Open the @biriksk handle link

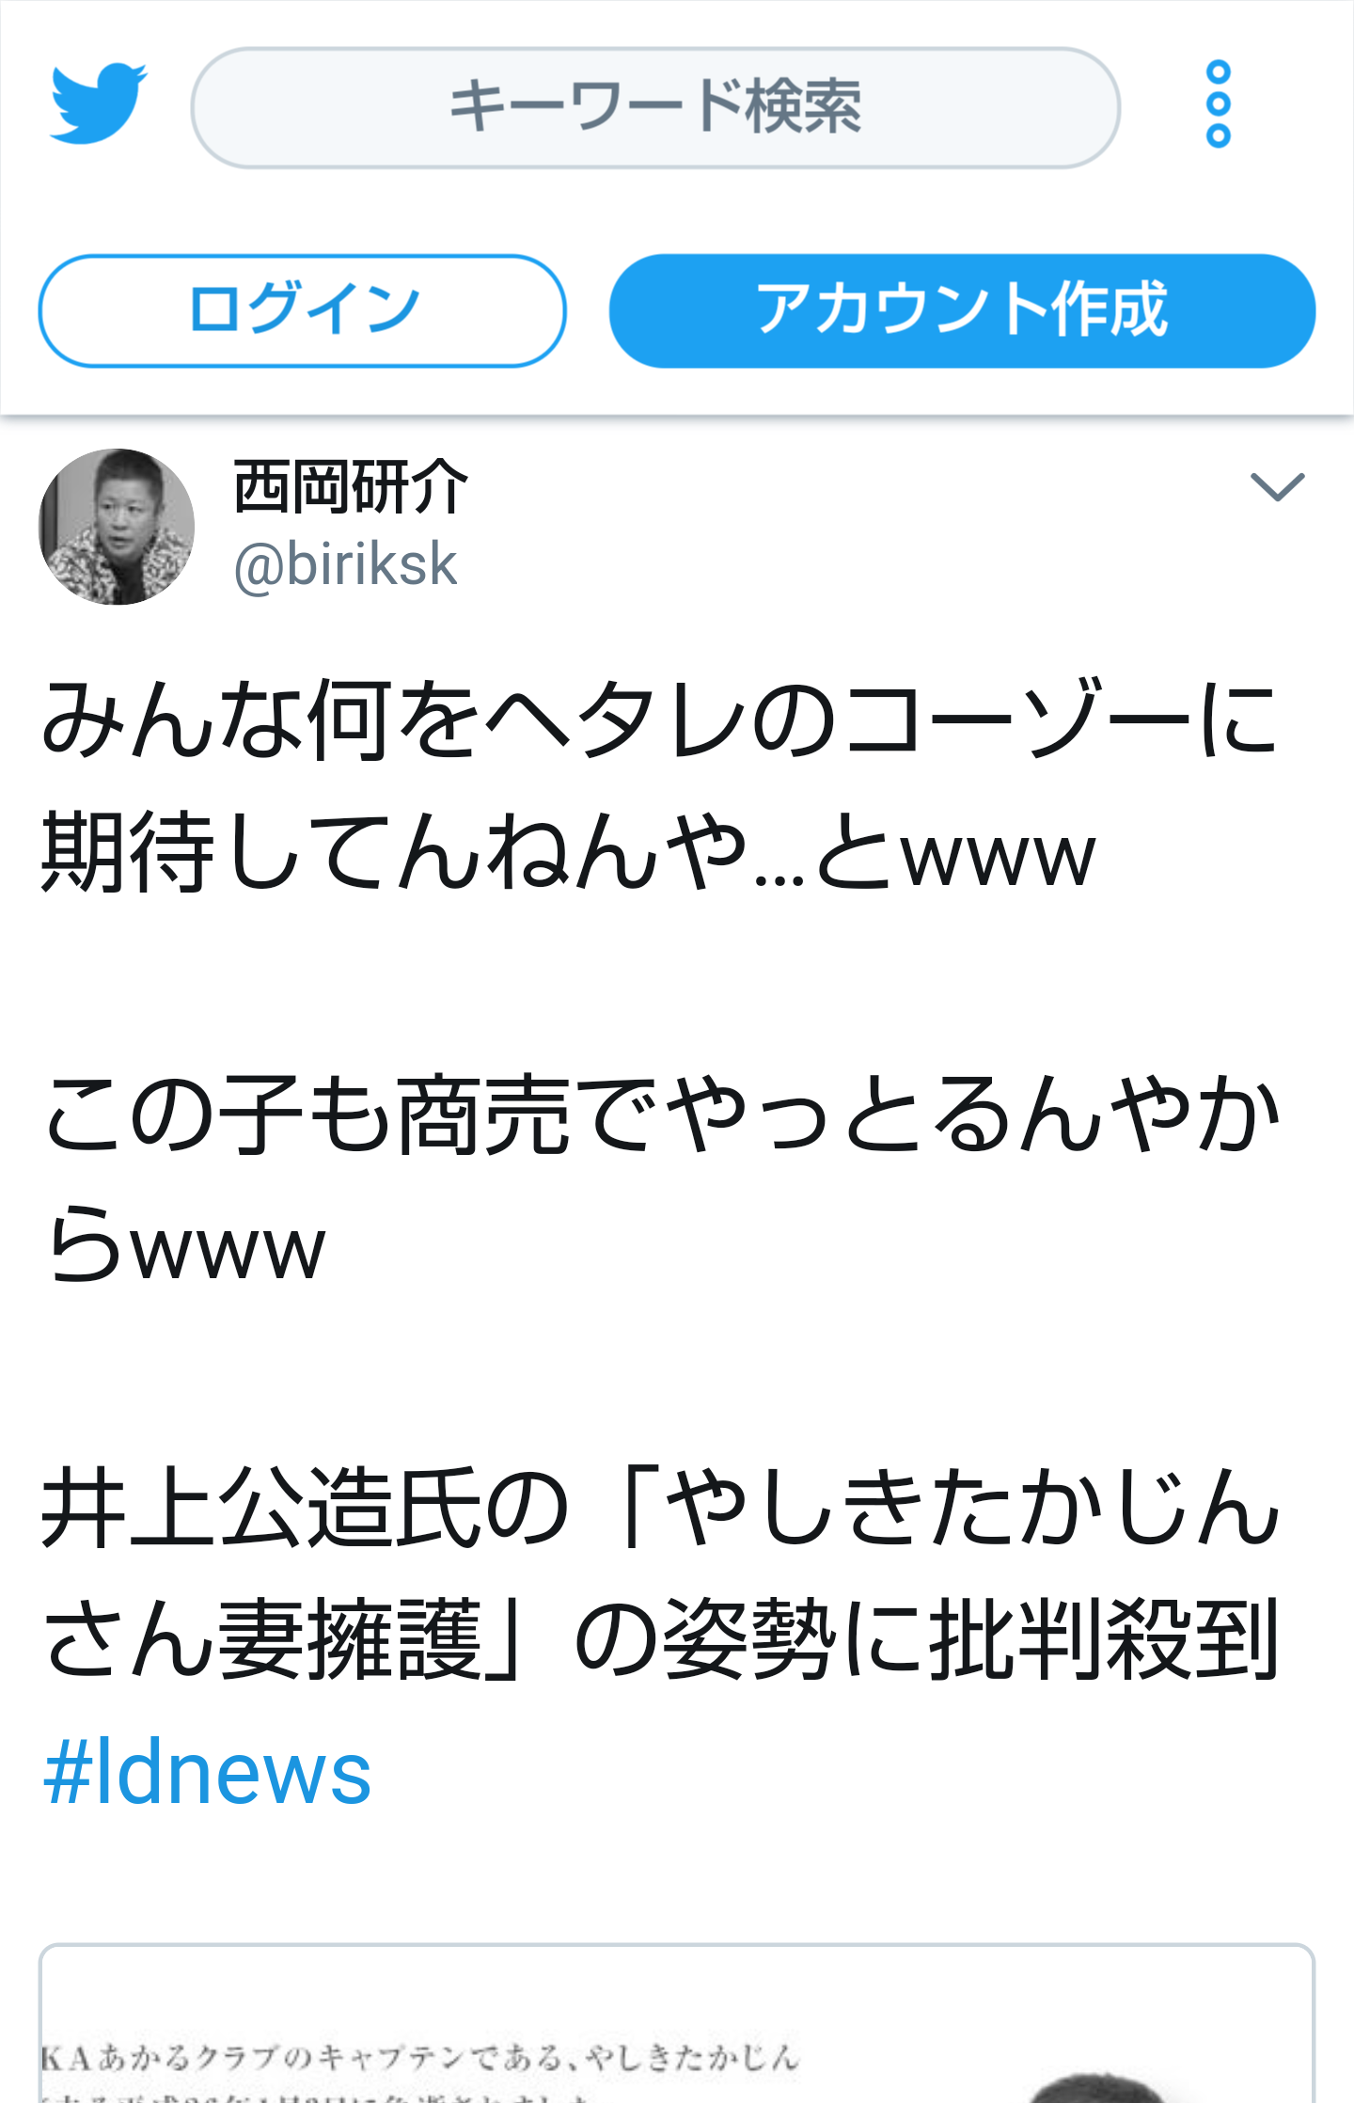point(345,565)
